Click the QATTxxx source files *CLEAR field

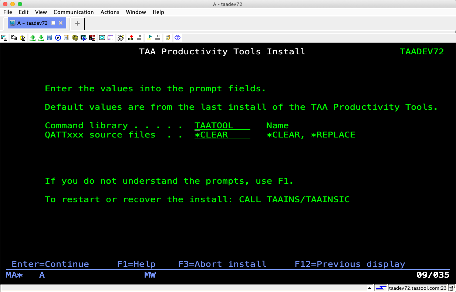(x=222, y=135)
